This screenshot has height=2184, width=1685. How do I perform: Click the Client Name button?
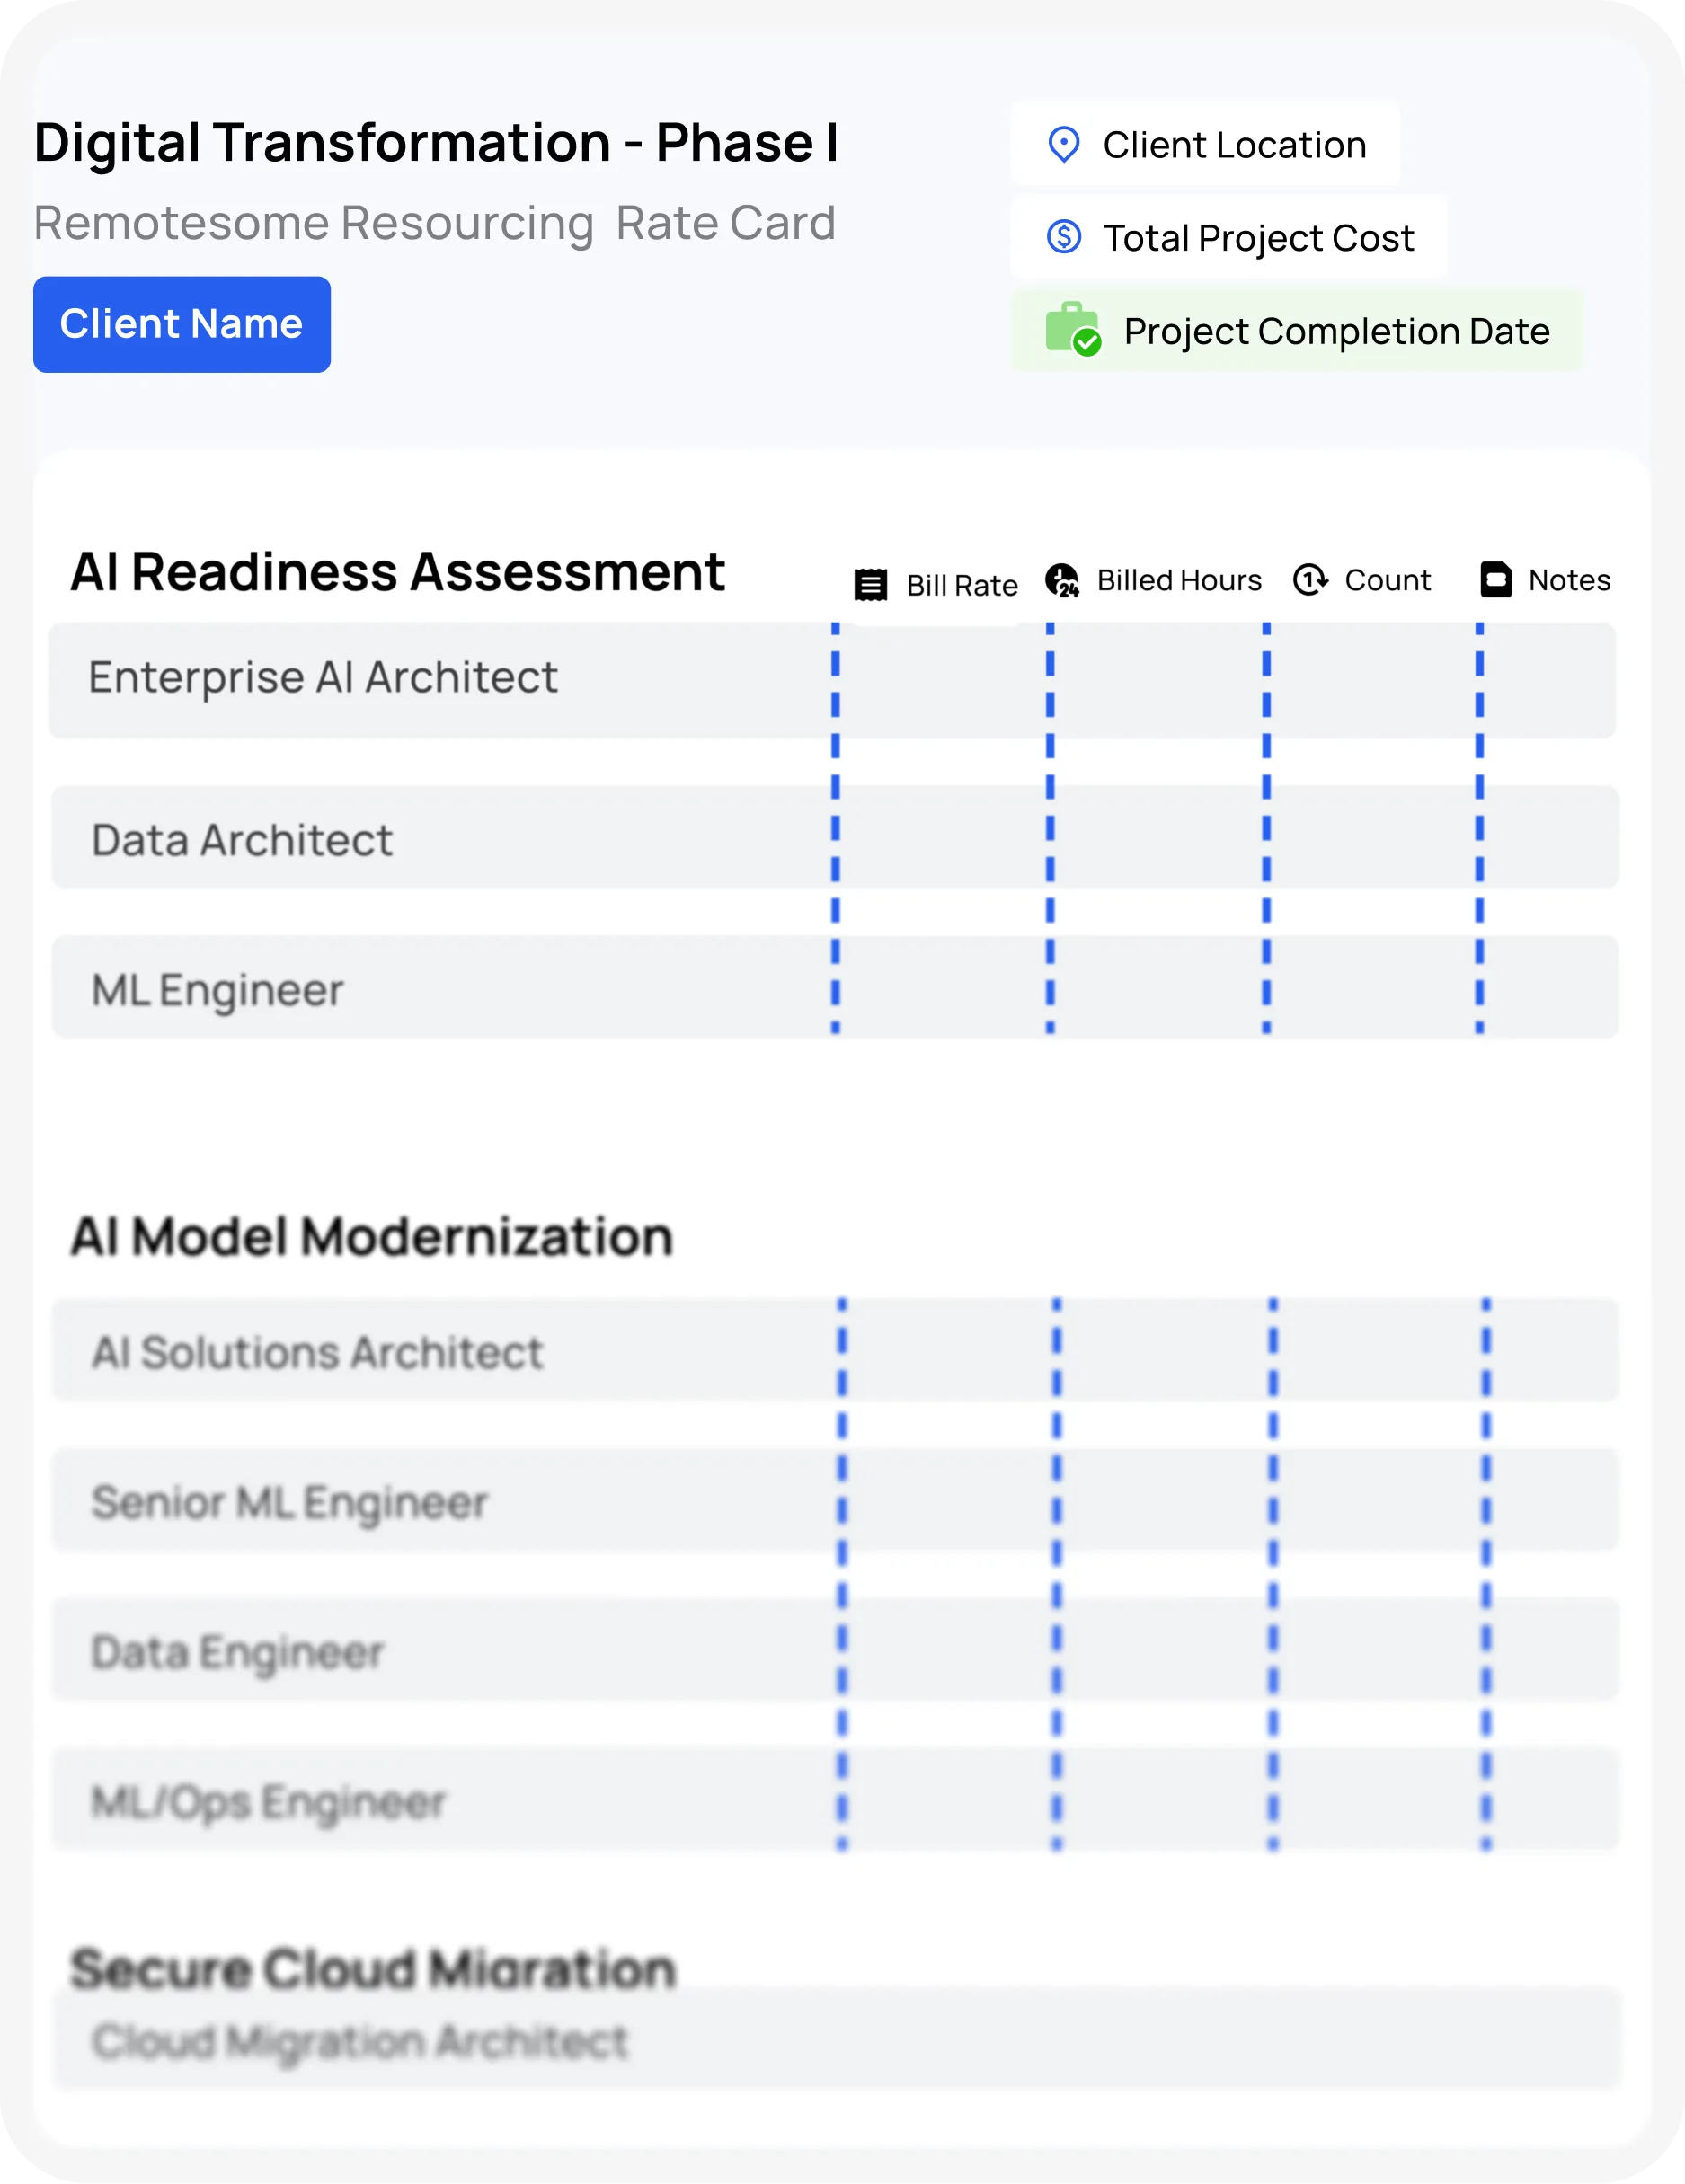(182, 324)
